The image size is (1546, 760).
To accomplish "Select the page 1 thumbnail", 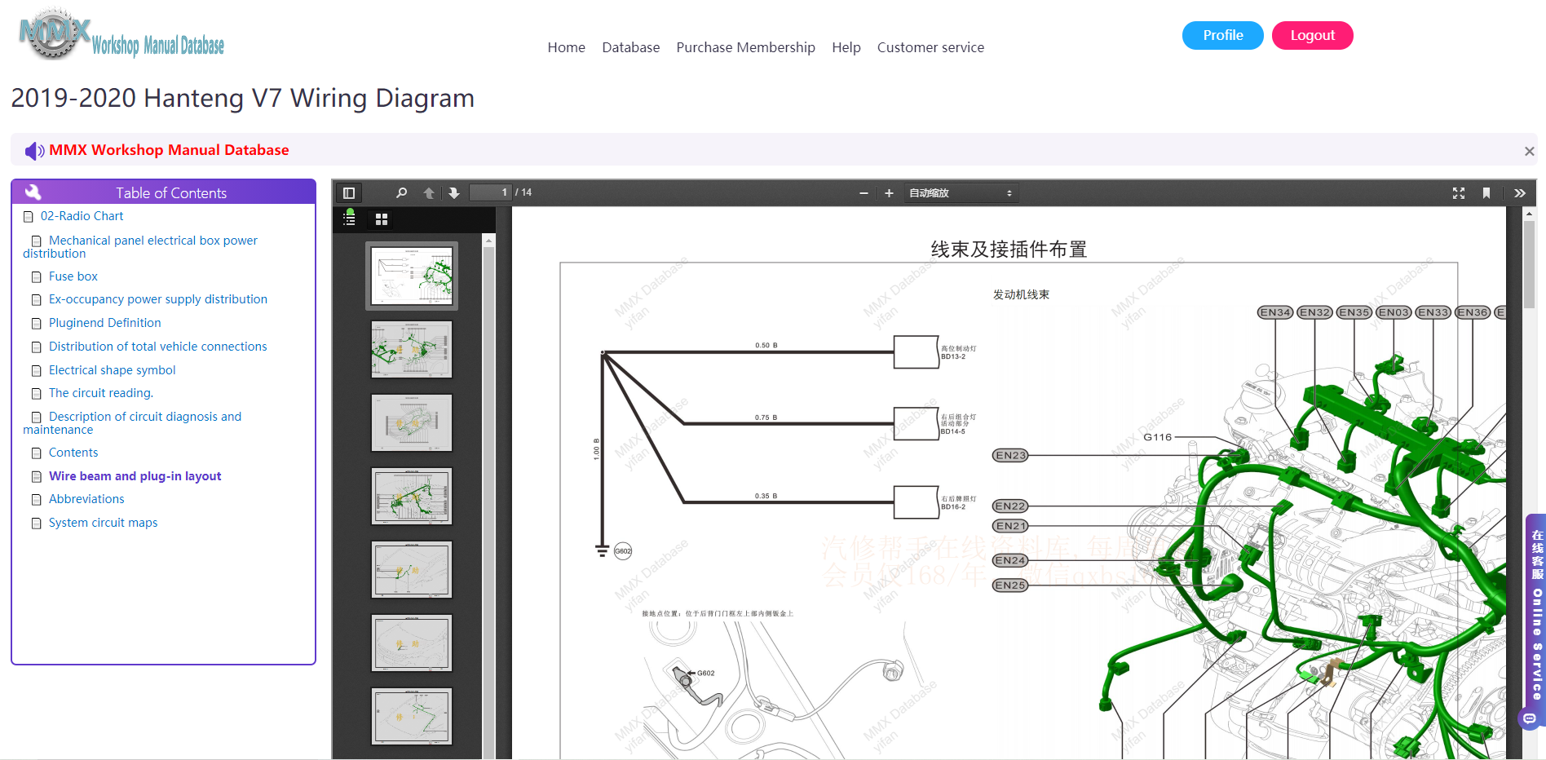I will click(x=412, y=276).
